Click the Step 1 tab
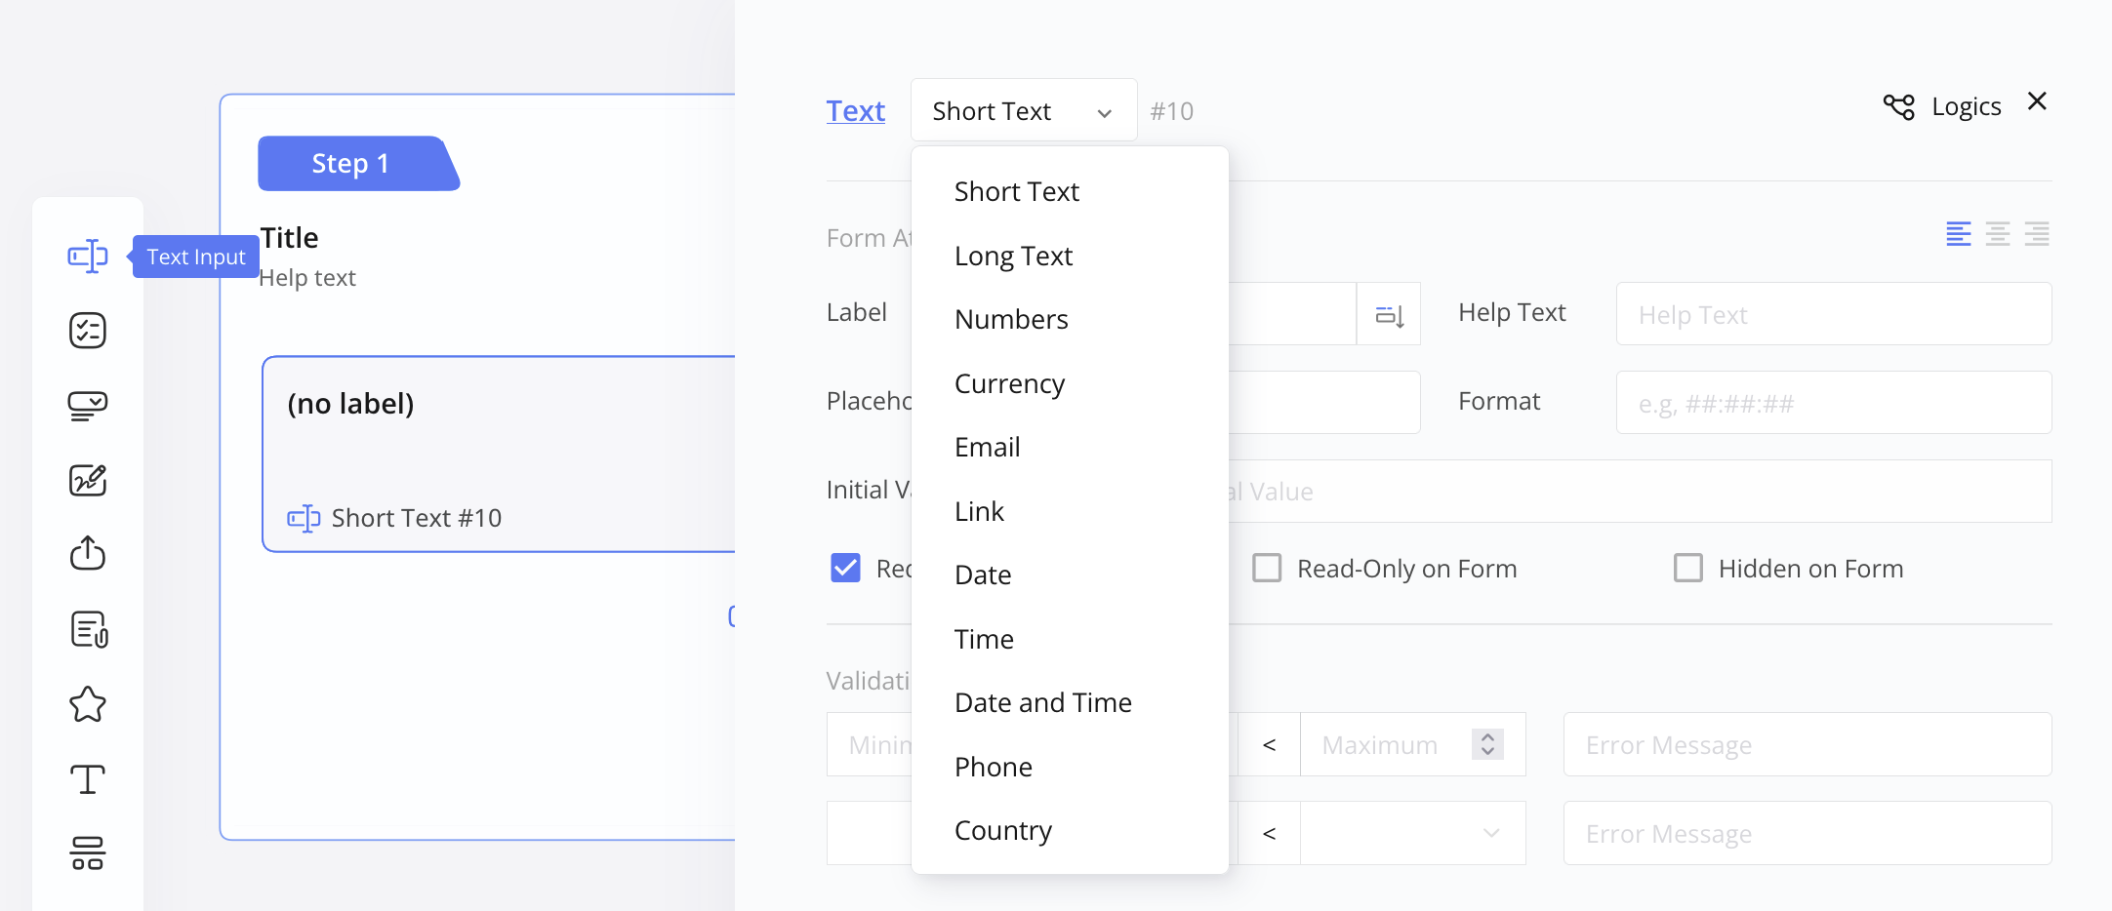Screen dimensions: 2112x911 point(357,163)
